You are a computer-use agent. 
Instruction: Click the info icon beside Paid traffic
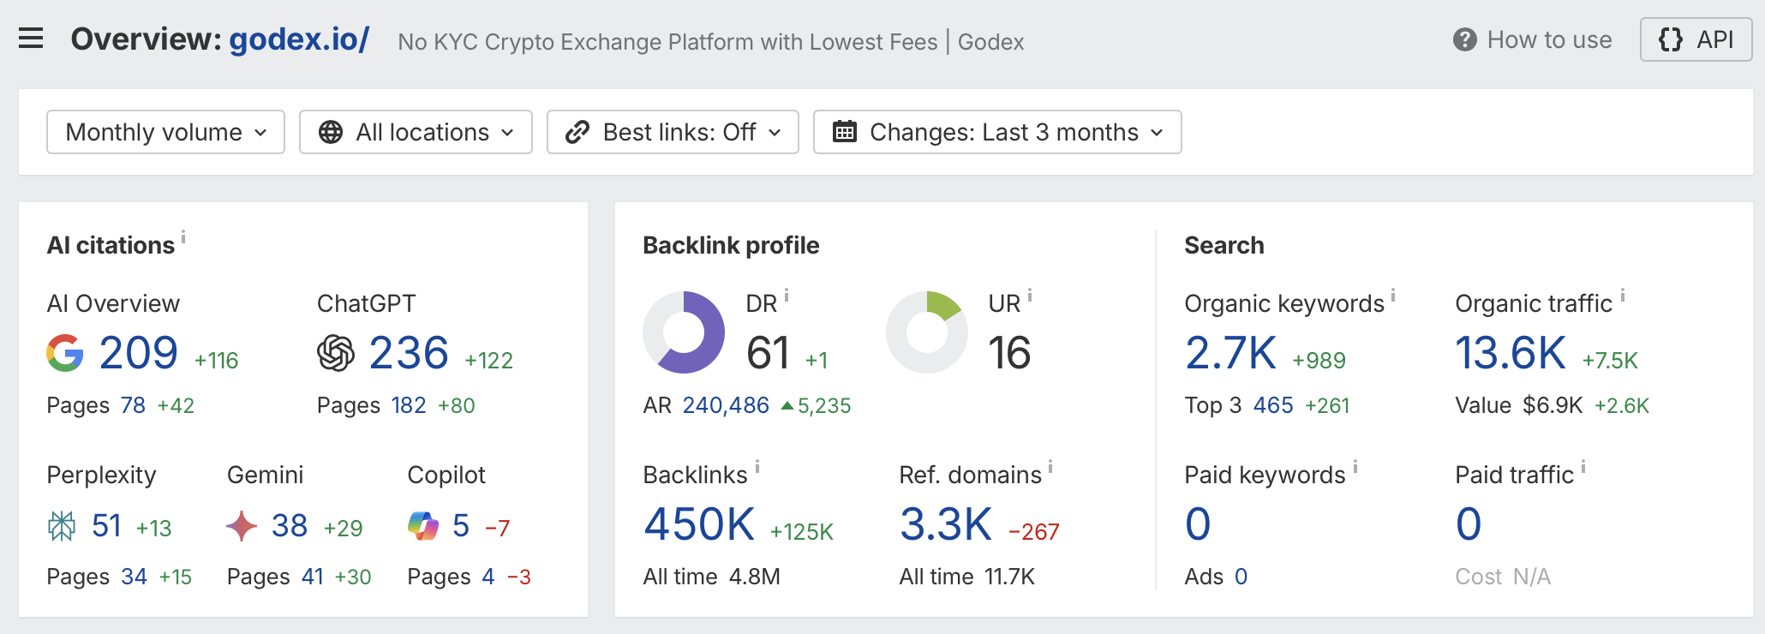pos(1583,467)
